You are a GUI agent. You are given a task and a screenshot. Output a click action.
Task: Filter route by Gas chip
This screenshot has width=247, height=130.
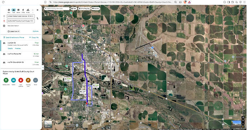point(74,9)
